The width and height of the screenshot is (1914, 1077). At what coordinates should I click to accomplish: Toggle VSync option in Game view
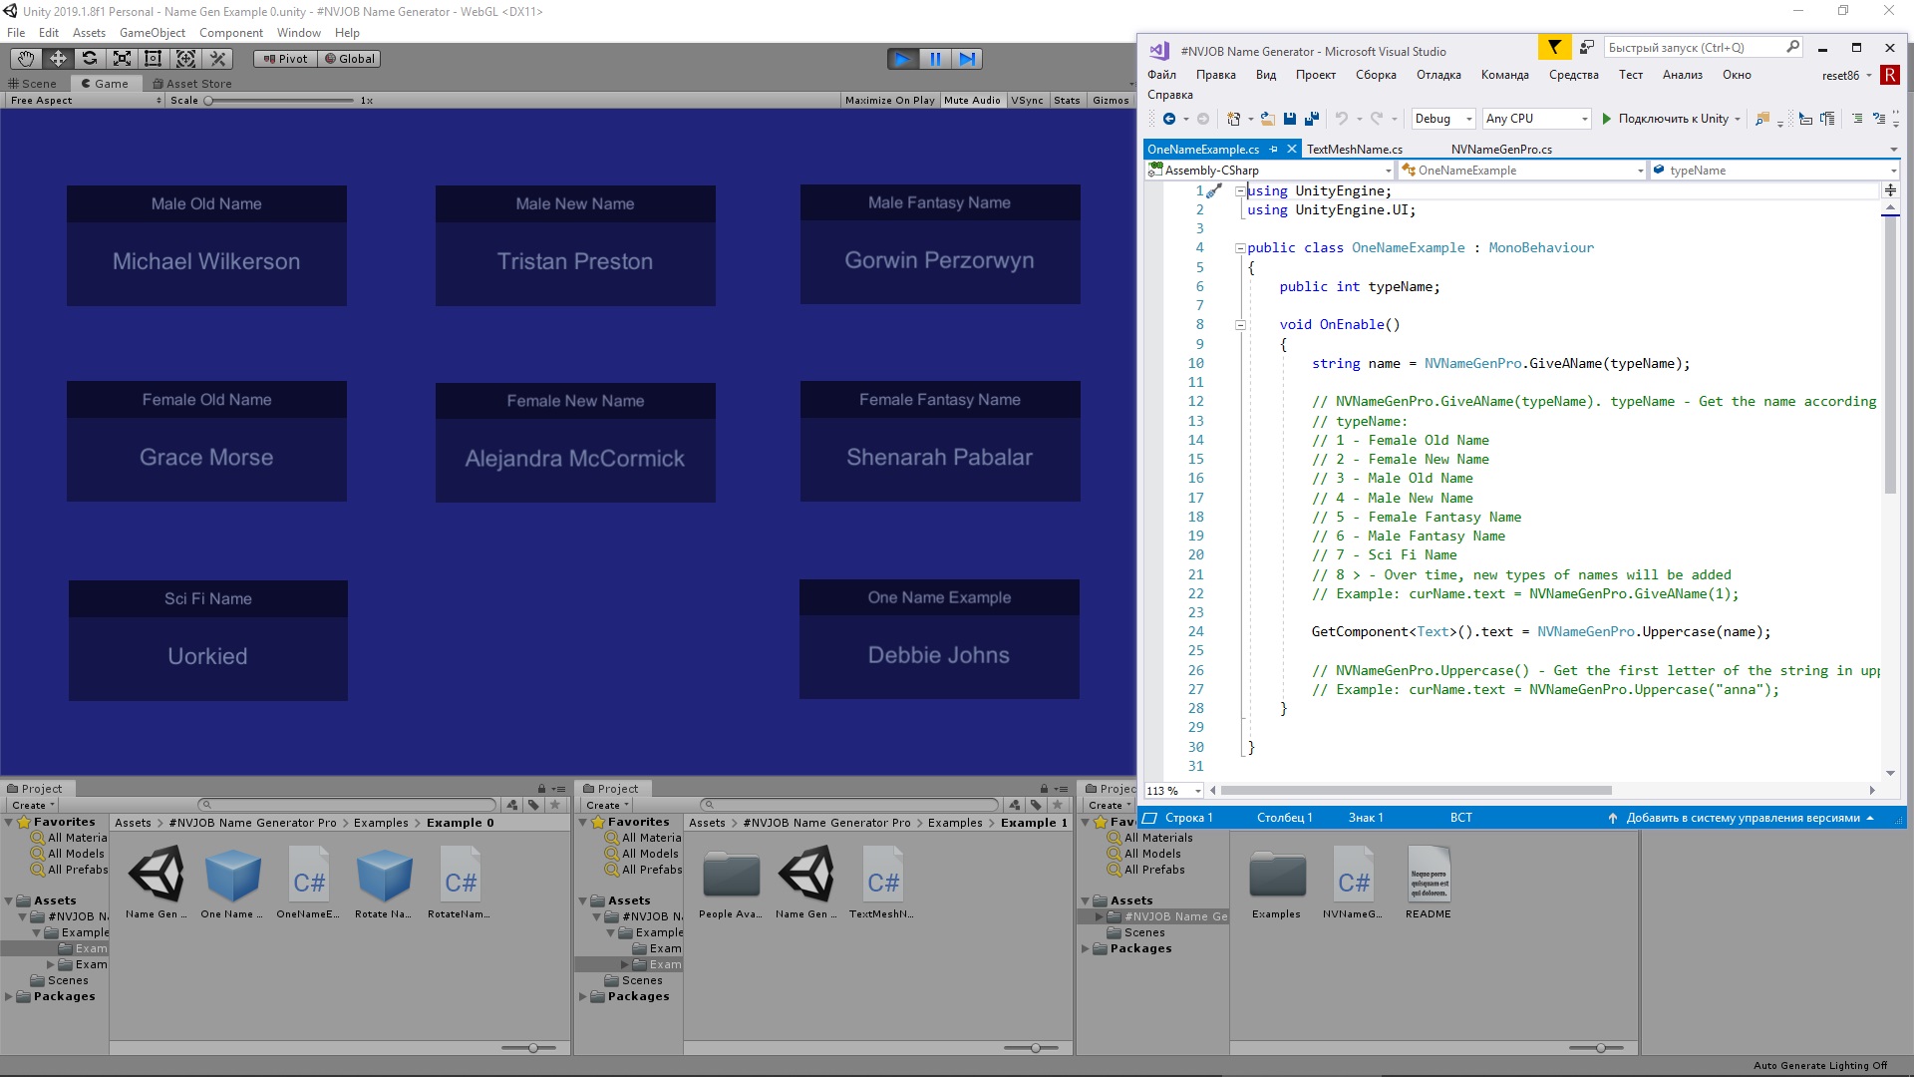[x=1026, y=102]
